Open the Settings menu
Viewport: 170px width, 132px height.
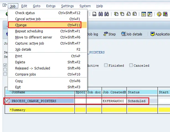point(67,6)
